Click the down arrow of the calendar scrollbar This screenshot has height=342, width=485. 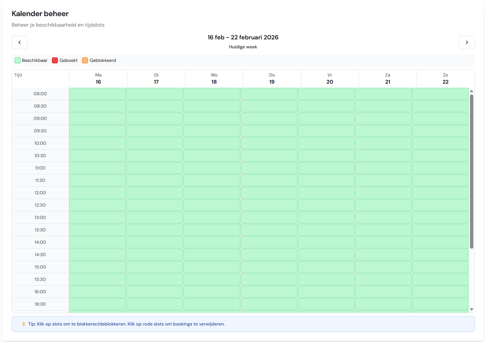(x=472, y=309)
